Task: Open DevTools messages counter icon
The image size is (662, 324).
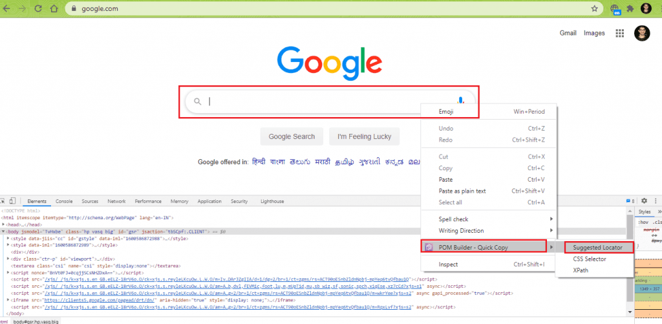Action: (x=630, y=201)
